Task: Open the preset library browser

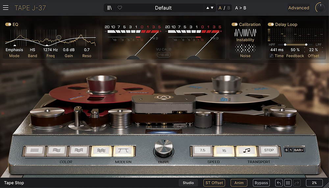Action: click(110, 8)
